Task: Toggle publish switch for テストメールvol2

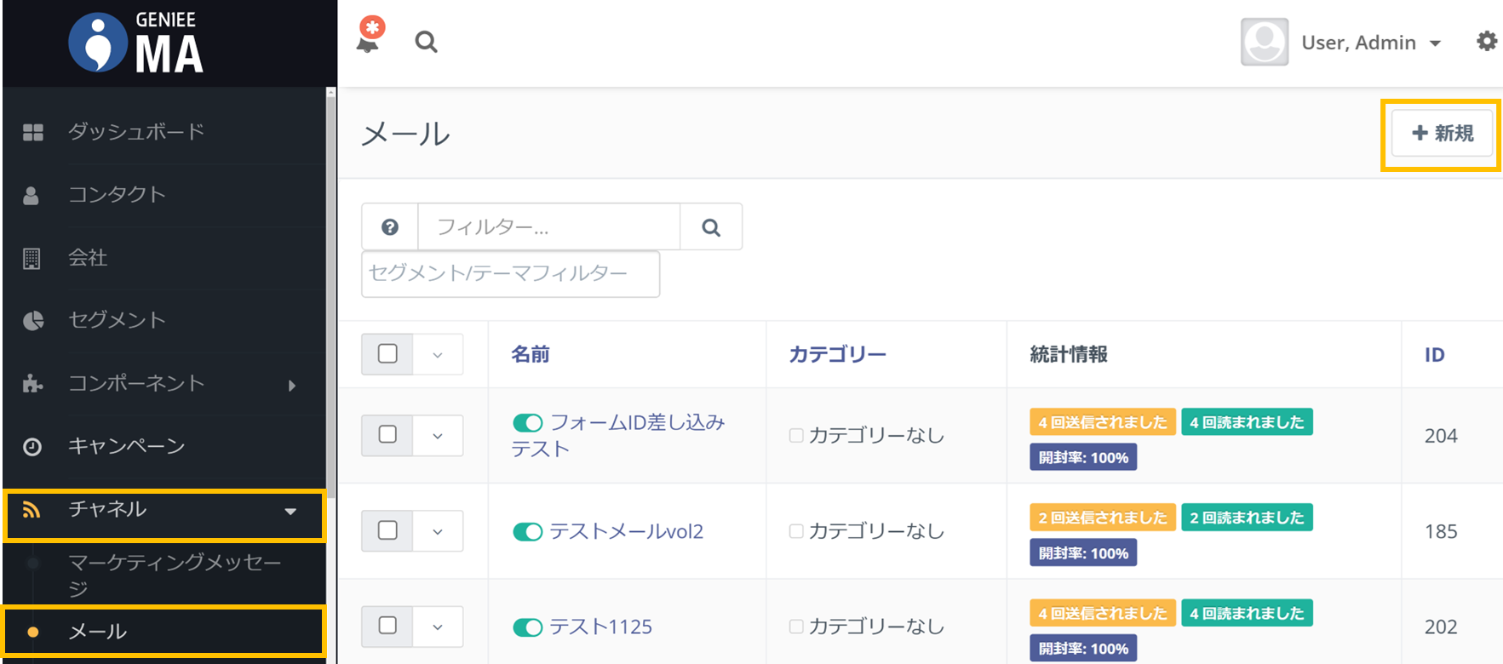Action: click(x=527, y=532)
